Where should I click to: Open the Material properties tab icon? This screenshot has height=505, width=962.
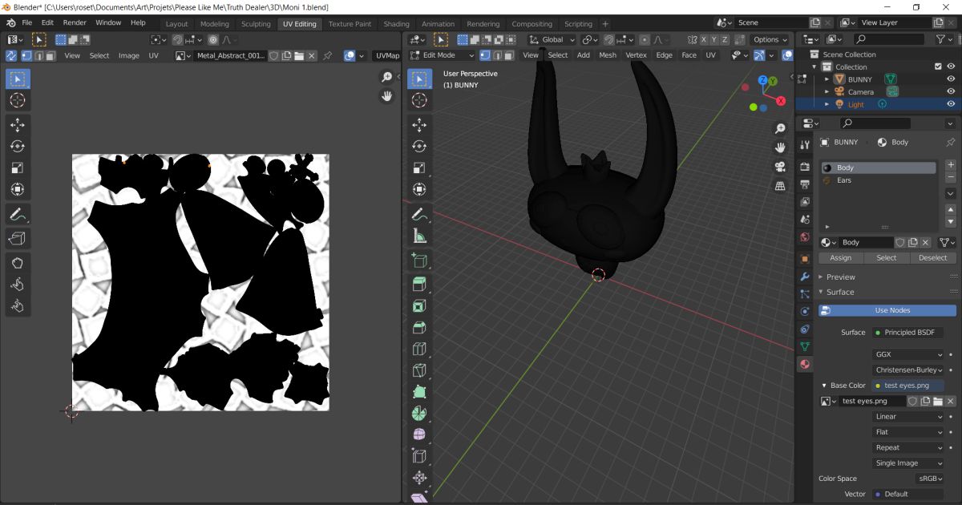[805, 364]
